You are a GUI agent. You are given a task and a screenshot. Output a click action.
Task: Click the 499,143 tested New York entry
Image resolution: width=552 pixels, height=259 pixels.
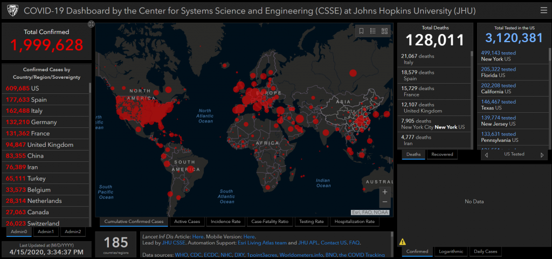pyautogui.click(x=513, y=56)
